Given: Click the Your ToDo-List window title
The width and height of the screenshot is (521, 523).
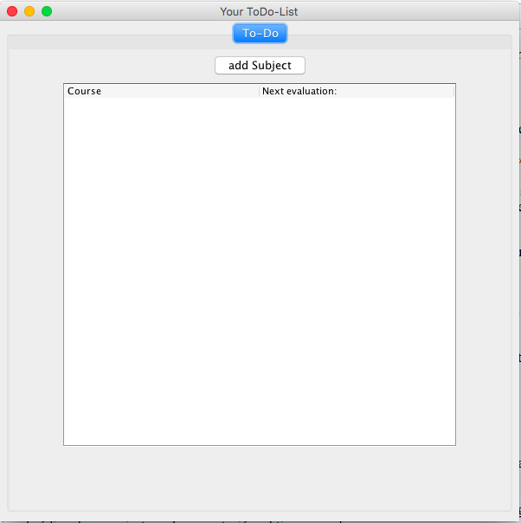Looking at the screenshot, I should click(x=260, y=11).
